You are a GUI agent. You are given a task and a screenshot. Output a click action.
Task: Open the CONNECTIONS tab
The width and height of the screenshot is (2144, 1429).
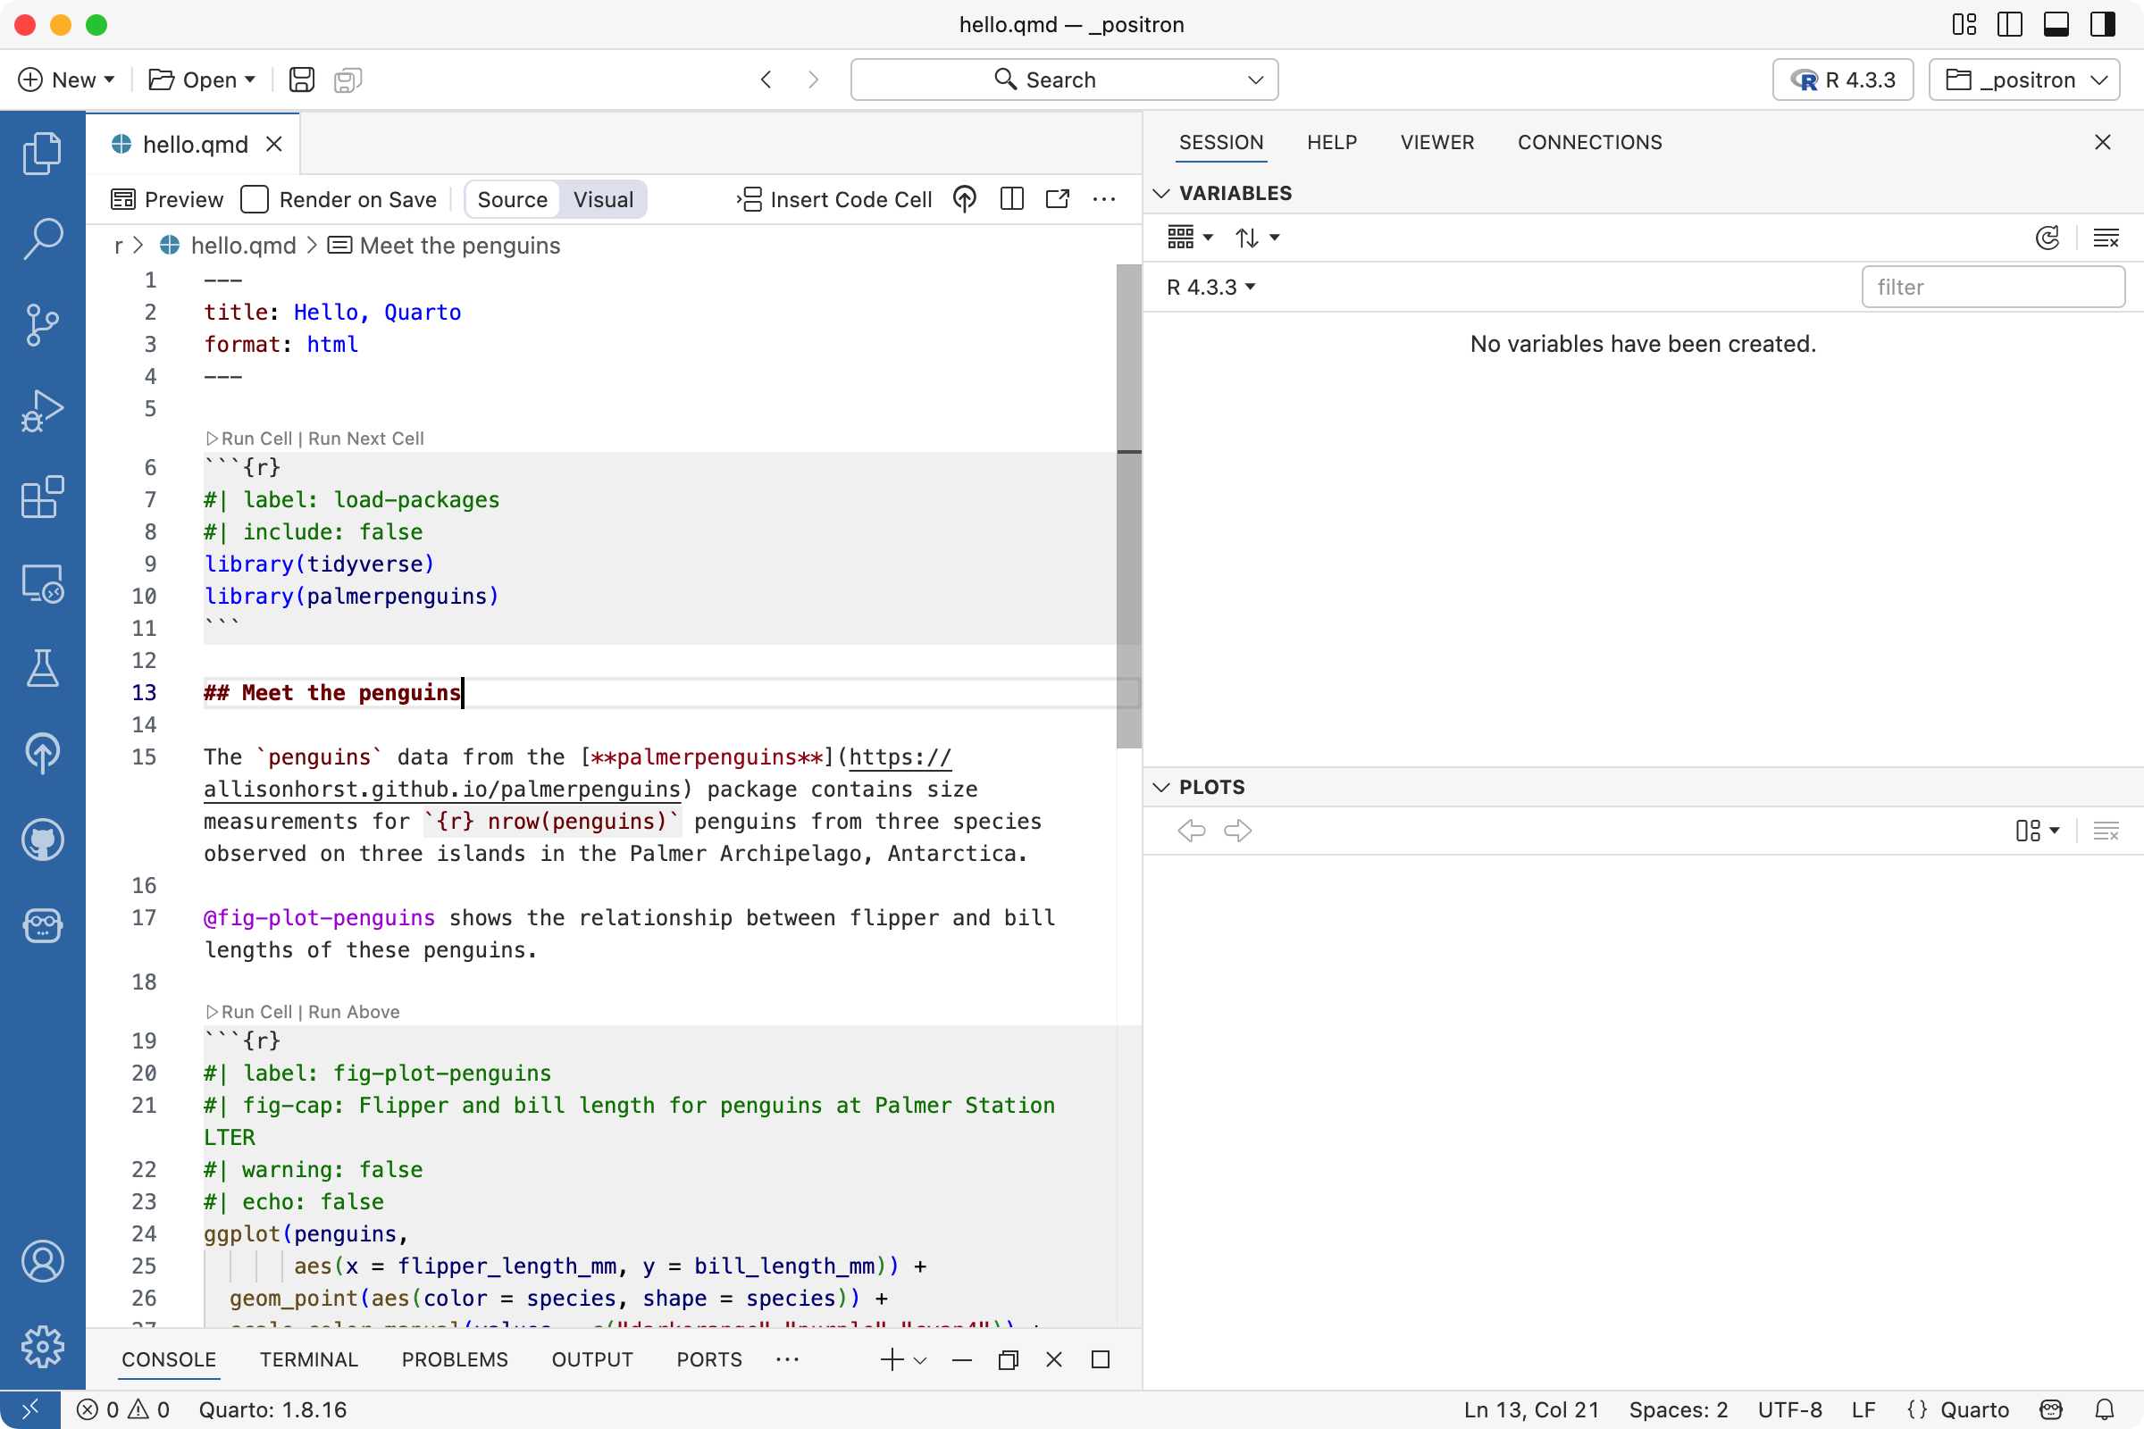[x=1589, y=142]
